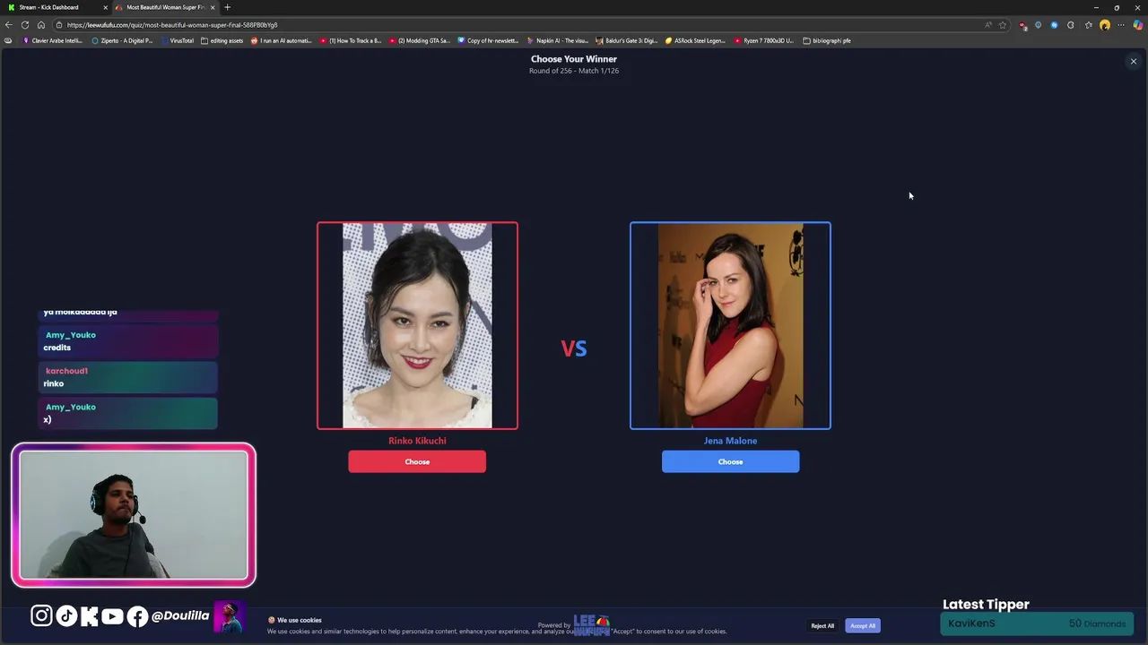Activate the Read aloud icon in address bar
Viewport: 1148px width, 645px height.
point(988,25)
